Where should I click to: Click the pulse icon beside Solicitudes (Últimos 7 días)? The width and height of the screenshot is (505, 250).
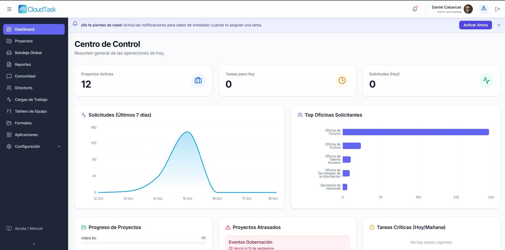pos(84,115)
